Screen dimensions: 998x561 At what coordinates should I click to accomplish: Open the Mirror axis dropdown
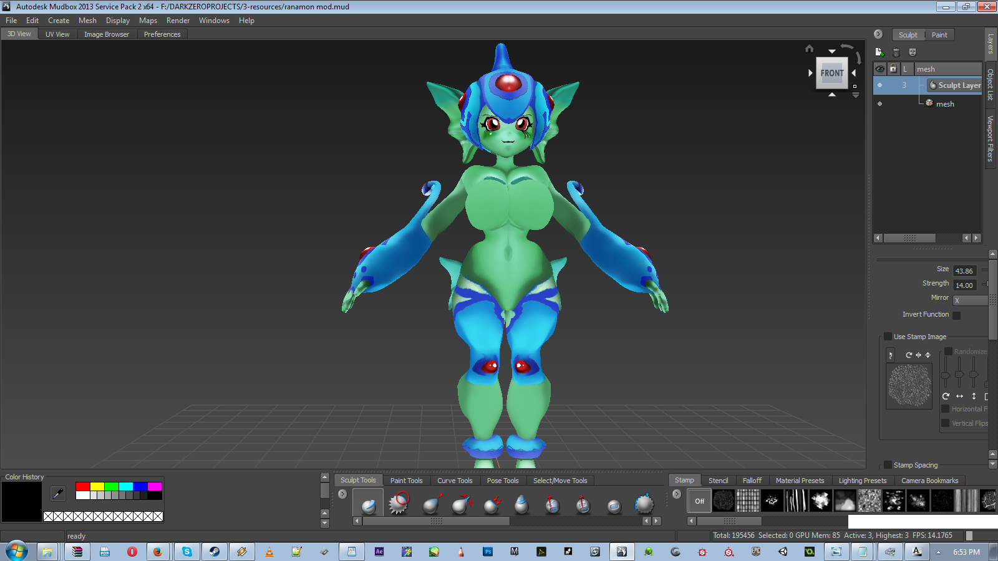pos(969,300)
